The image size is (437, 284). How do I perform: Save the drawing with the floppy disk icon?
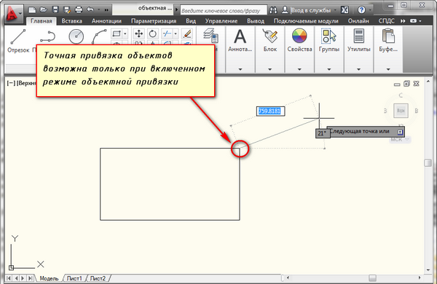[55, 10]
